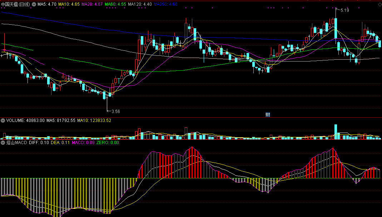Open the dropdown arrow beside 中国天盈(日线)
382x217 pixels.
tap(34, 4)
